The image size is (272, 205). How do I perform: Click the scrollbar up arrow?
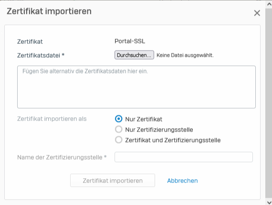coord(269,4)
